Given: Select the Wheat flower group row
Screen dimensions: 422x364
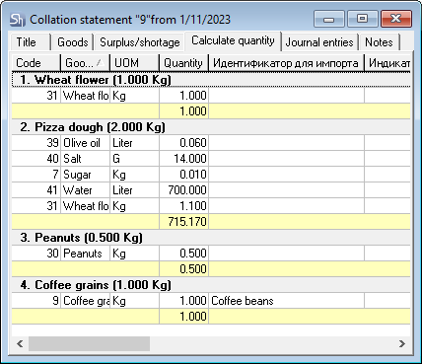Looking at the screenshot, I should tap(211, 80).
